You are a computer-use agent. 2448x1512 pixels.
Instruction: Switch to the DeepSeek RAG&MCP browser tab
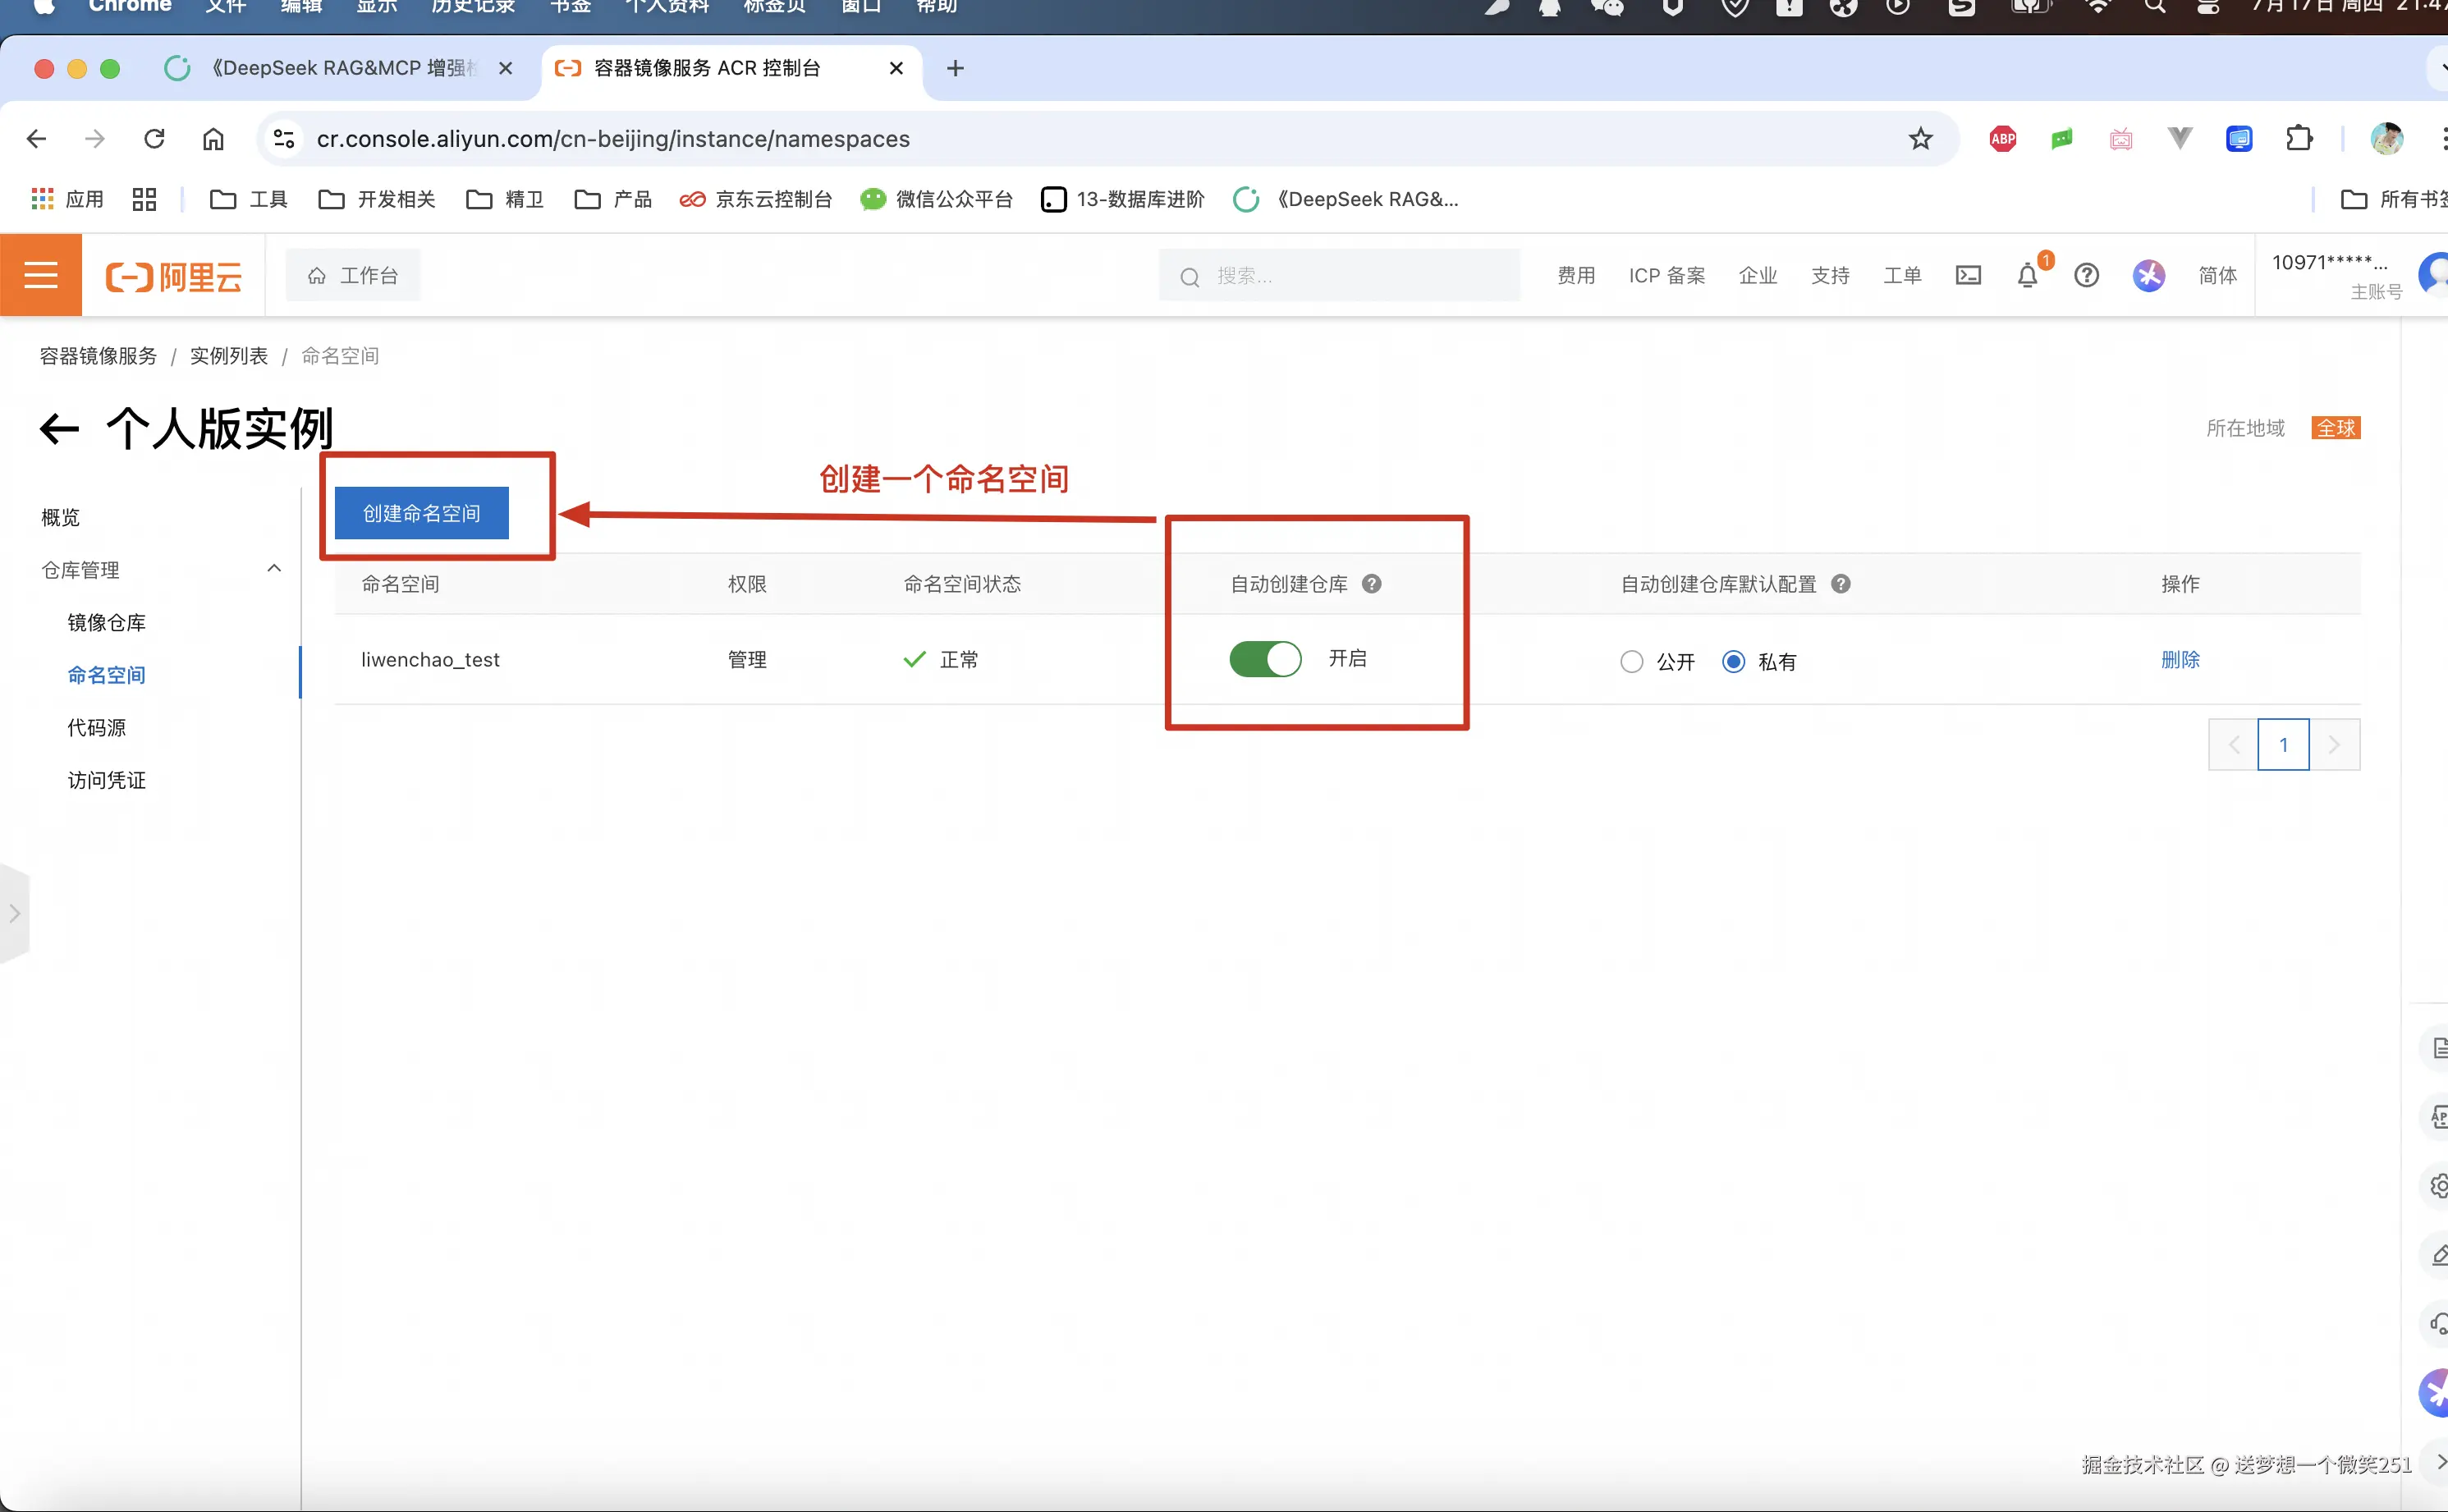340,68
